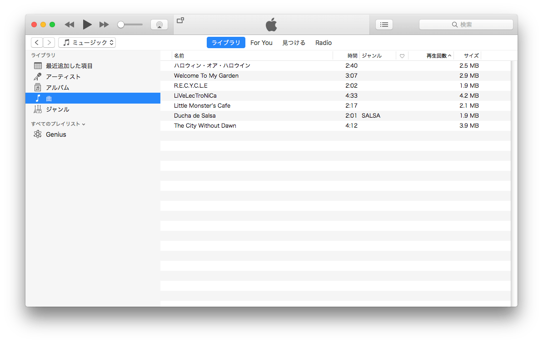Select song ハロウィン・オア・ハロウイン
543x343 pixels.
point(212,66)
